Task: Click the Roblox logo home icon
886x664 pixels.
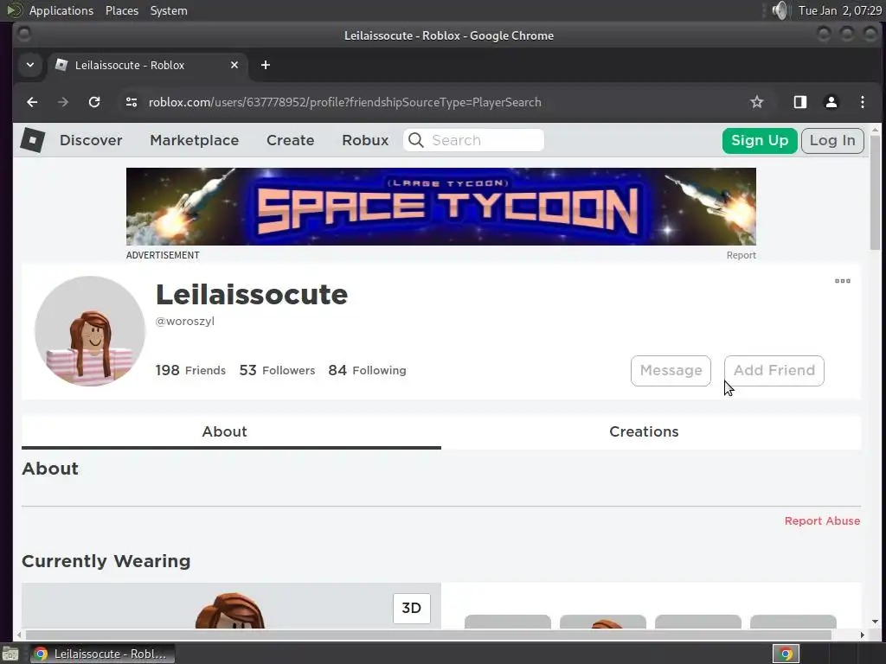Action: click(33, 140)
